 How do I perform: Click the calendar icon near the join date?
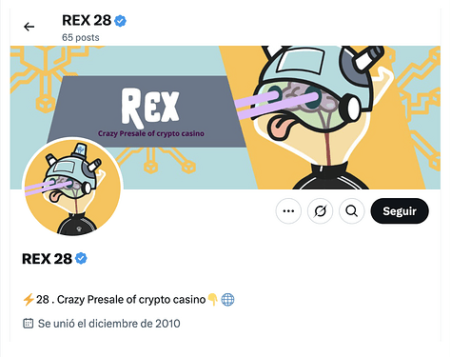[28, 324]
